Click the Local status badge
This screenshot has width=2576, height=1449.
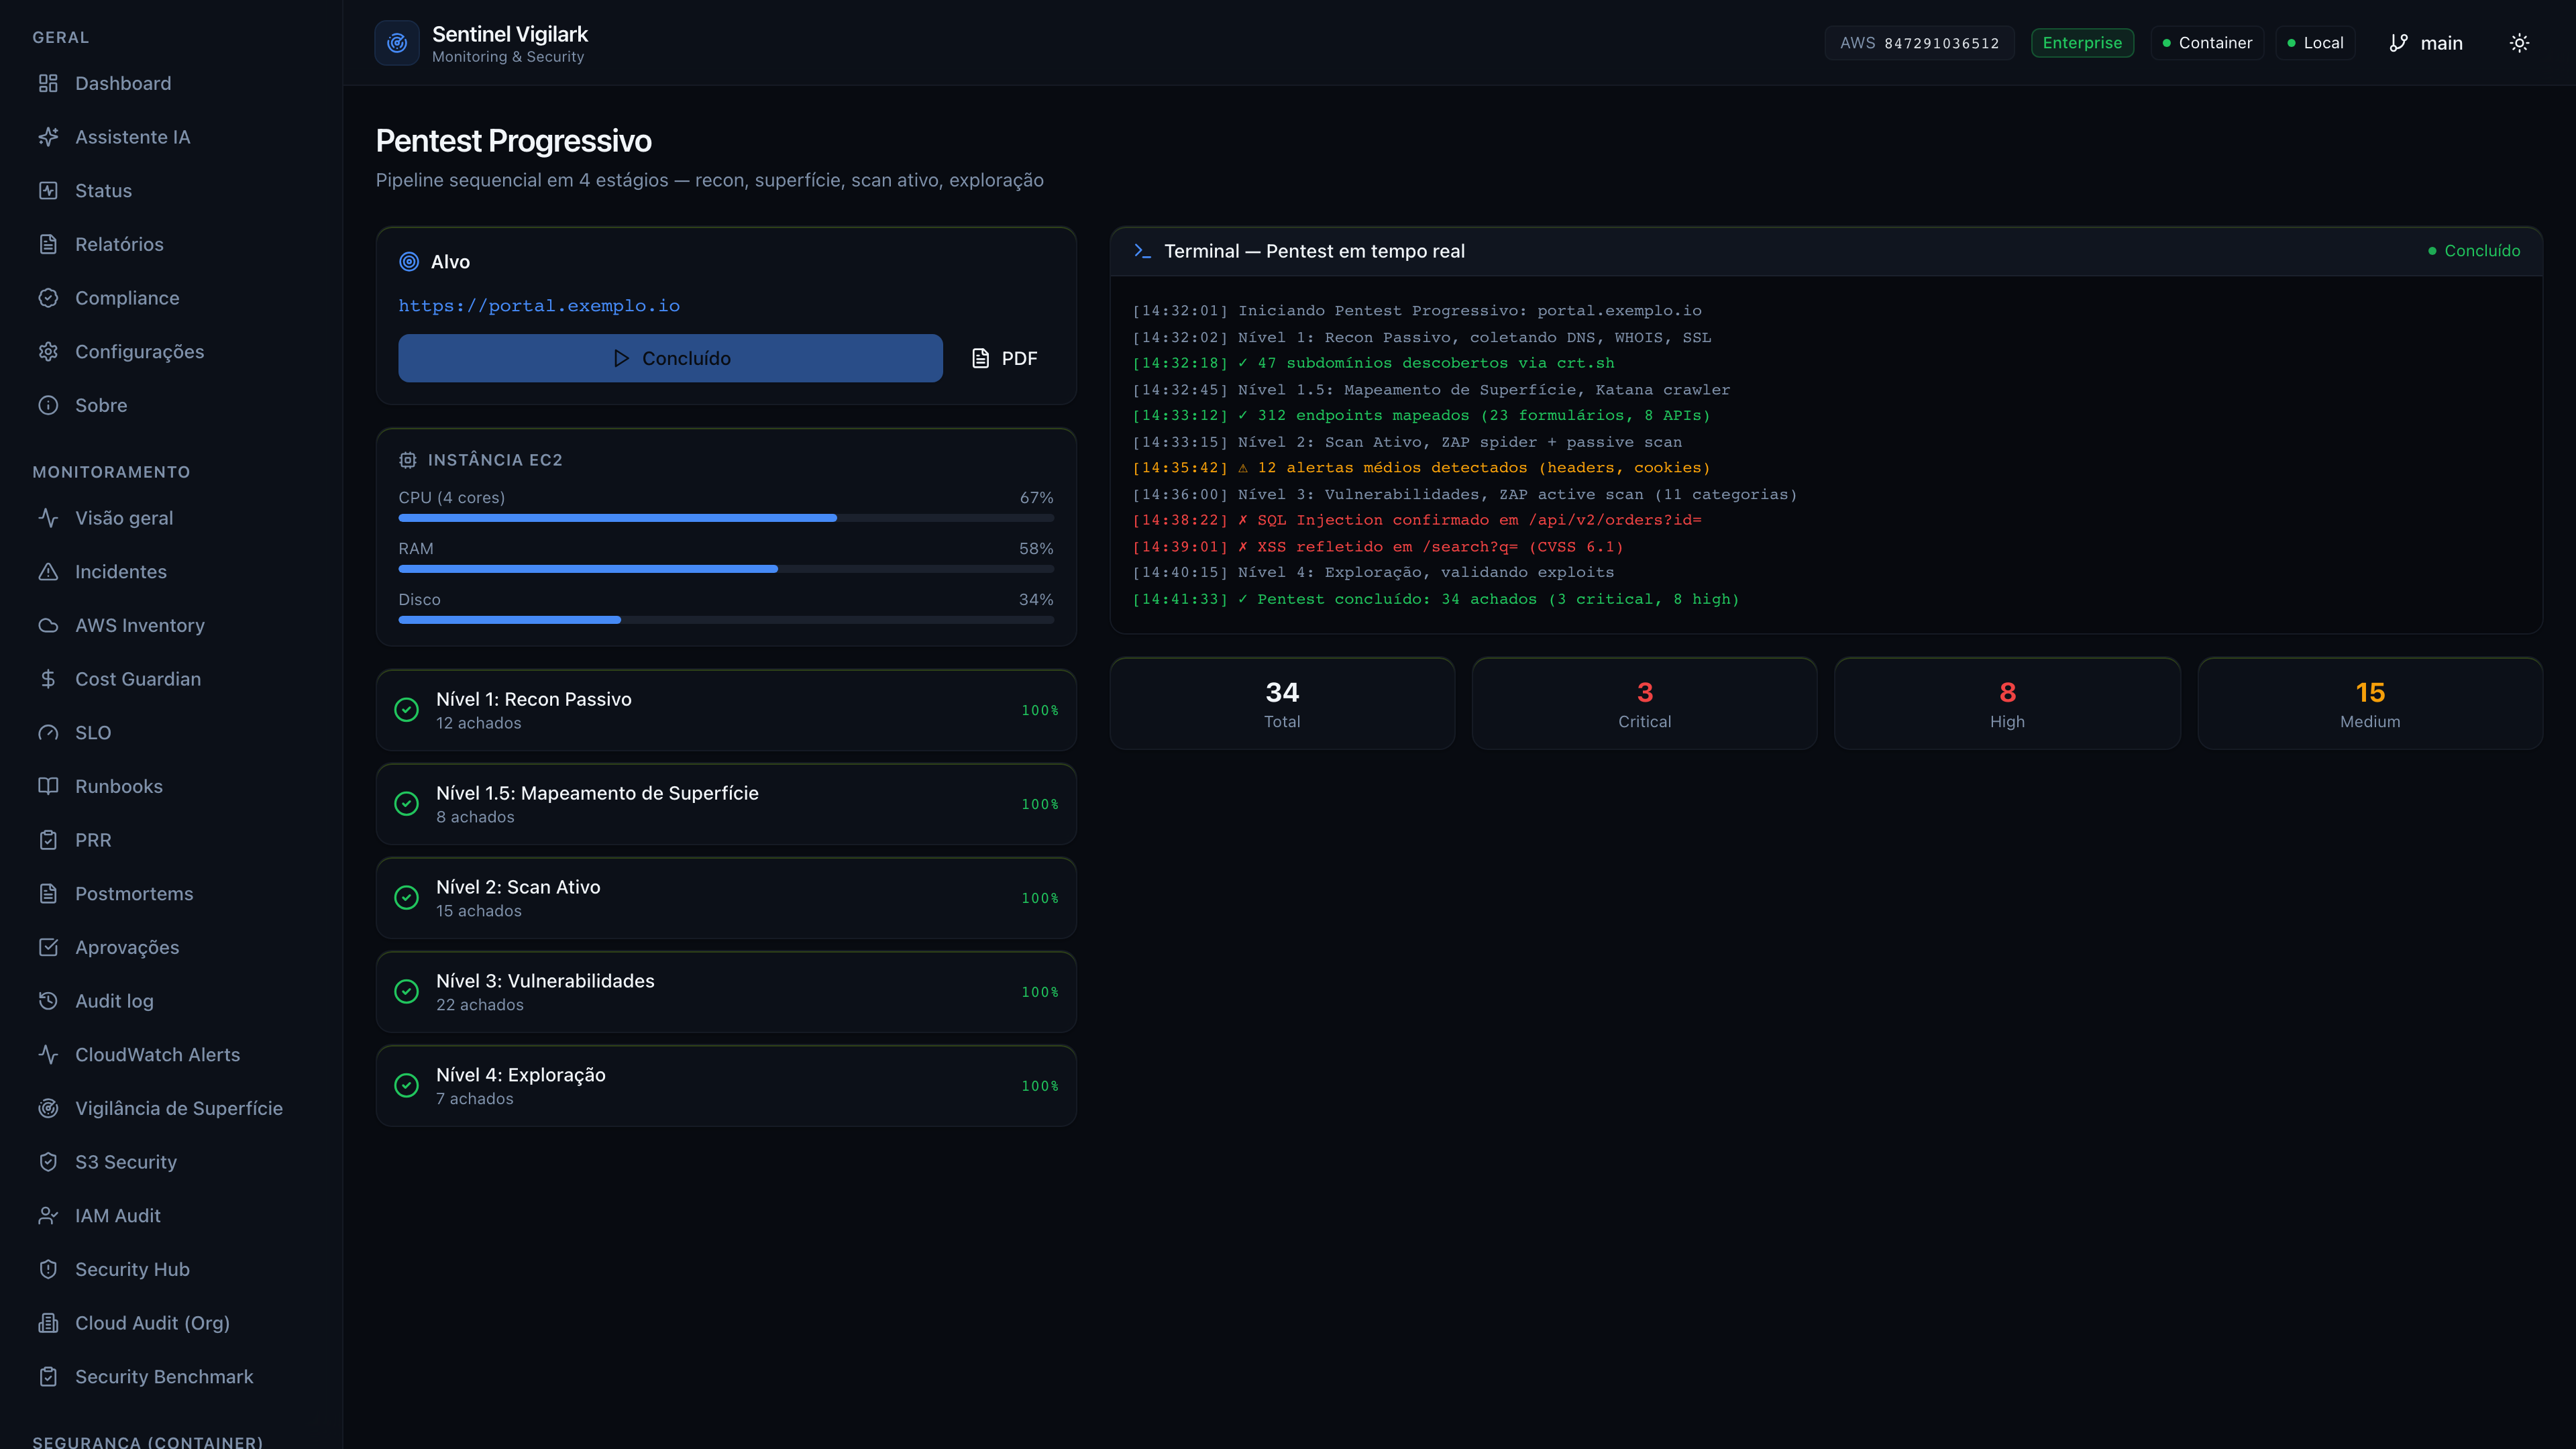(x=2315, y=43)
